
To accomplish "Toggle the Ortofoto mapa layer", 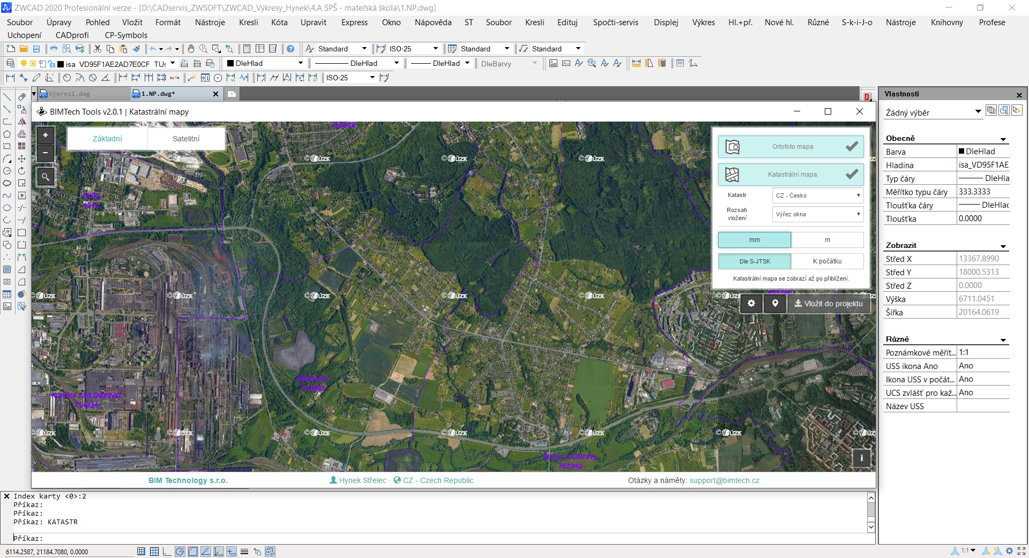I will point(791,147).
